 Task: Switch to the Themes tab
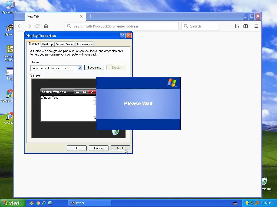(x=34, y=44)
